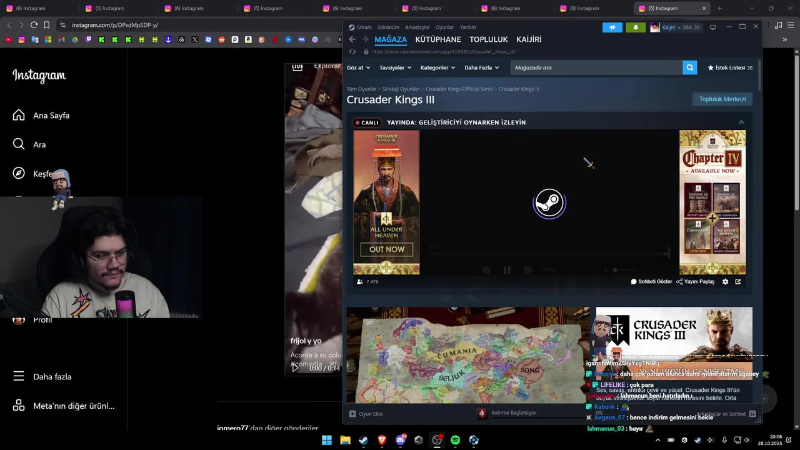Click the Steam announcements megaphone button
The height and width of the screenshot is (450, 800).
tap(612, 27)
